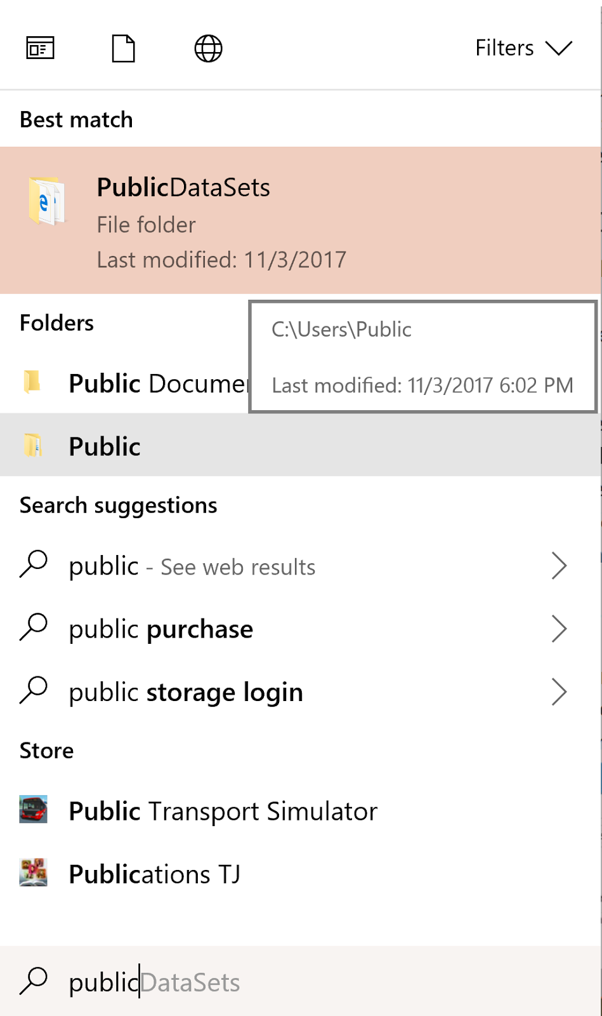The image size is (602, 1016).
Task: Click the Public Transport Simulator app icon
Action: [34, 810]
